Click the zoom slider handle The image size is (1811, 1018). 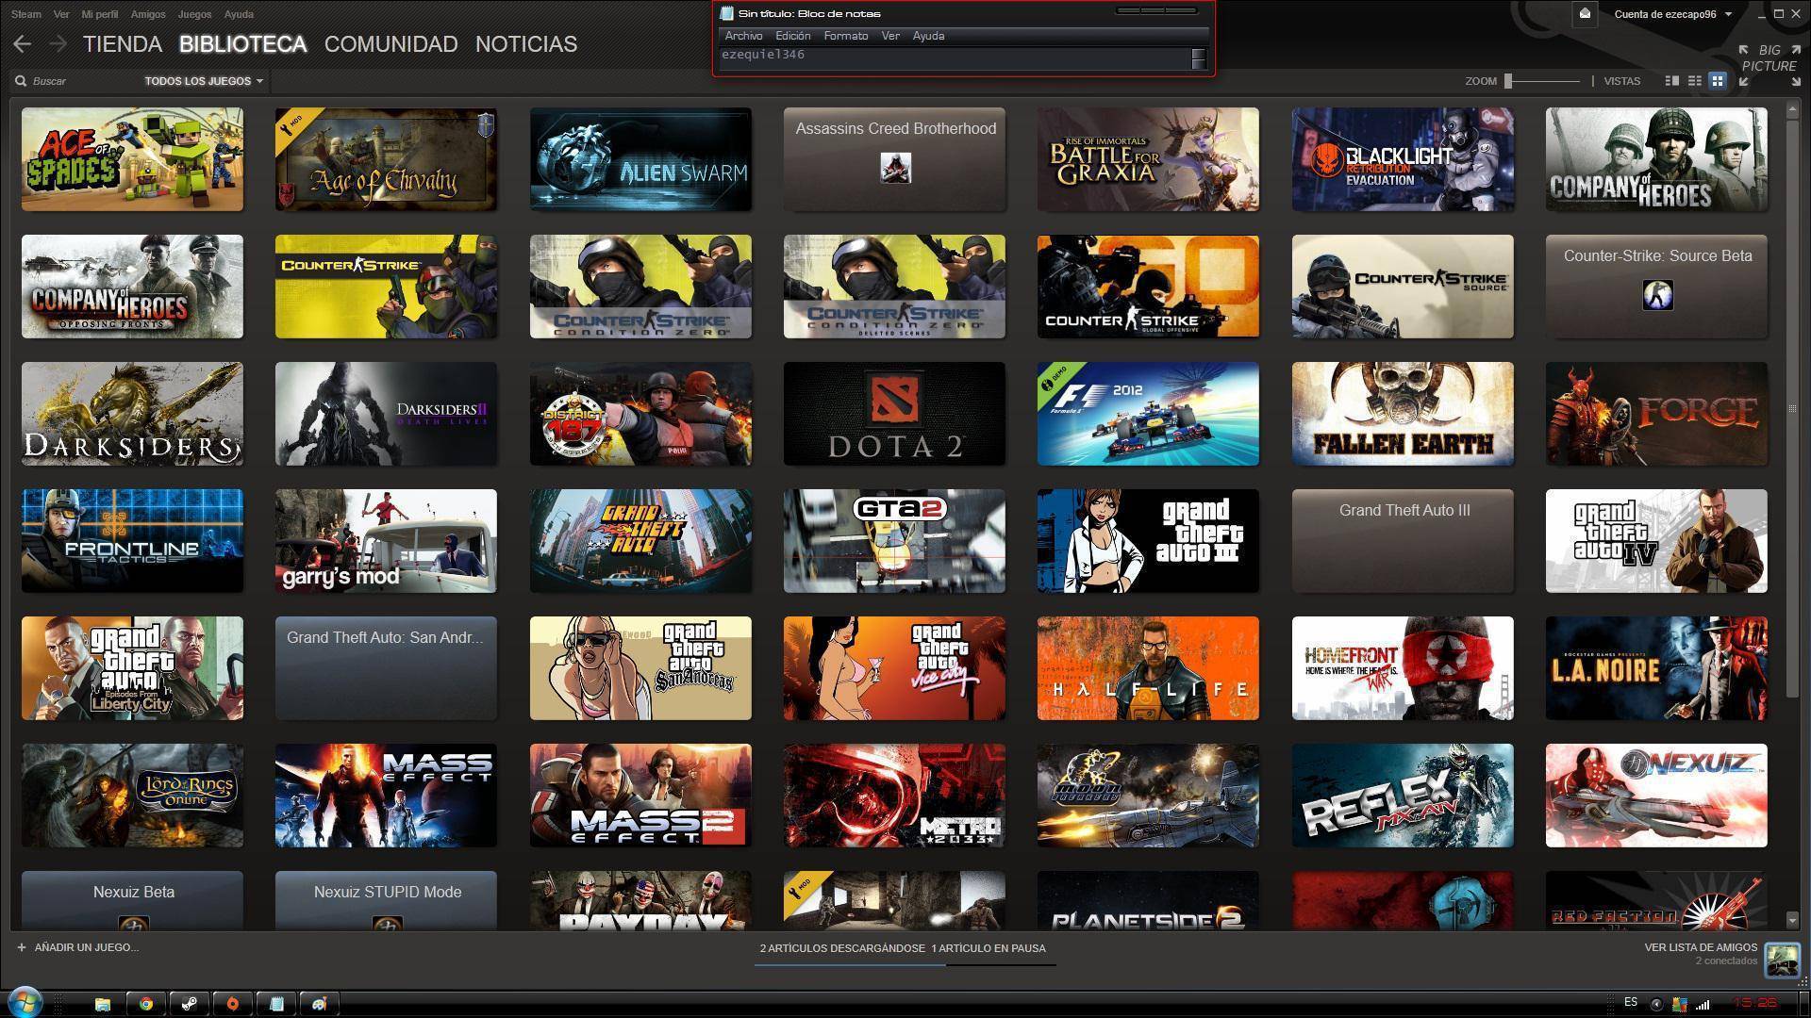(x=1508, y=81)
